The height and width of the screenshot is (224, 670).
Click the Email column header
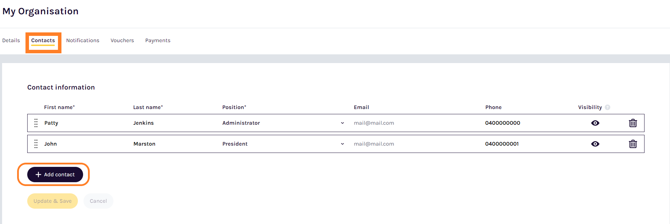pyautogui.click(x=361, y=107)
